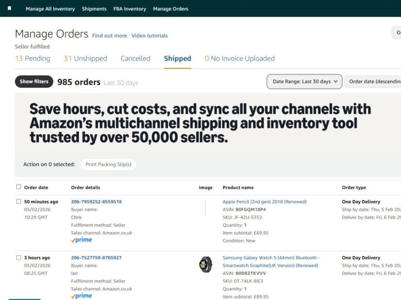Screen dimensions: 401x300
Task: Go to FBA Inventory
Action: pos(130,9)
